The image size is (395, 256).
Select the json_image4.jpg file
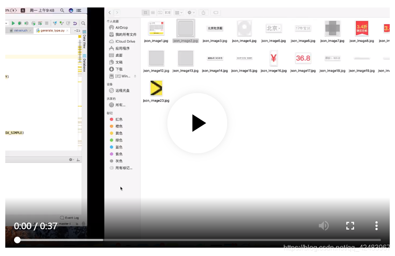tap(244, 31)
